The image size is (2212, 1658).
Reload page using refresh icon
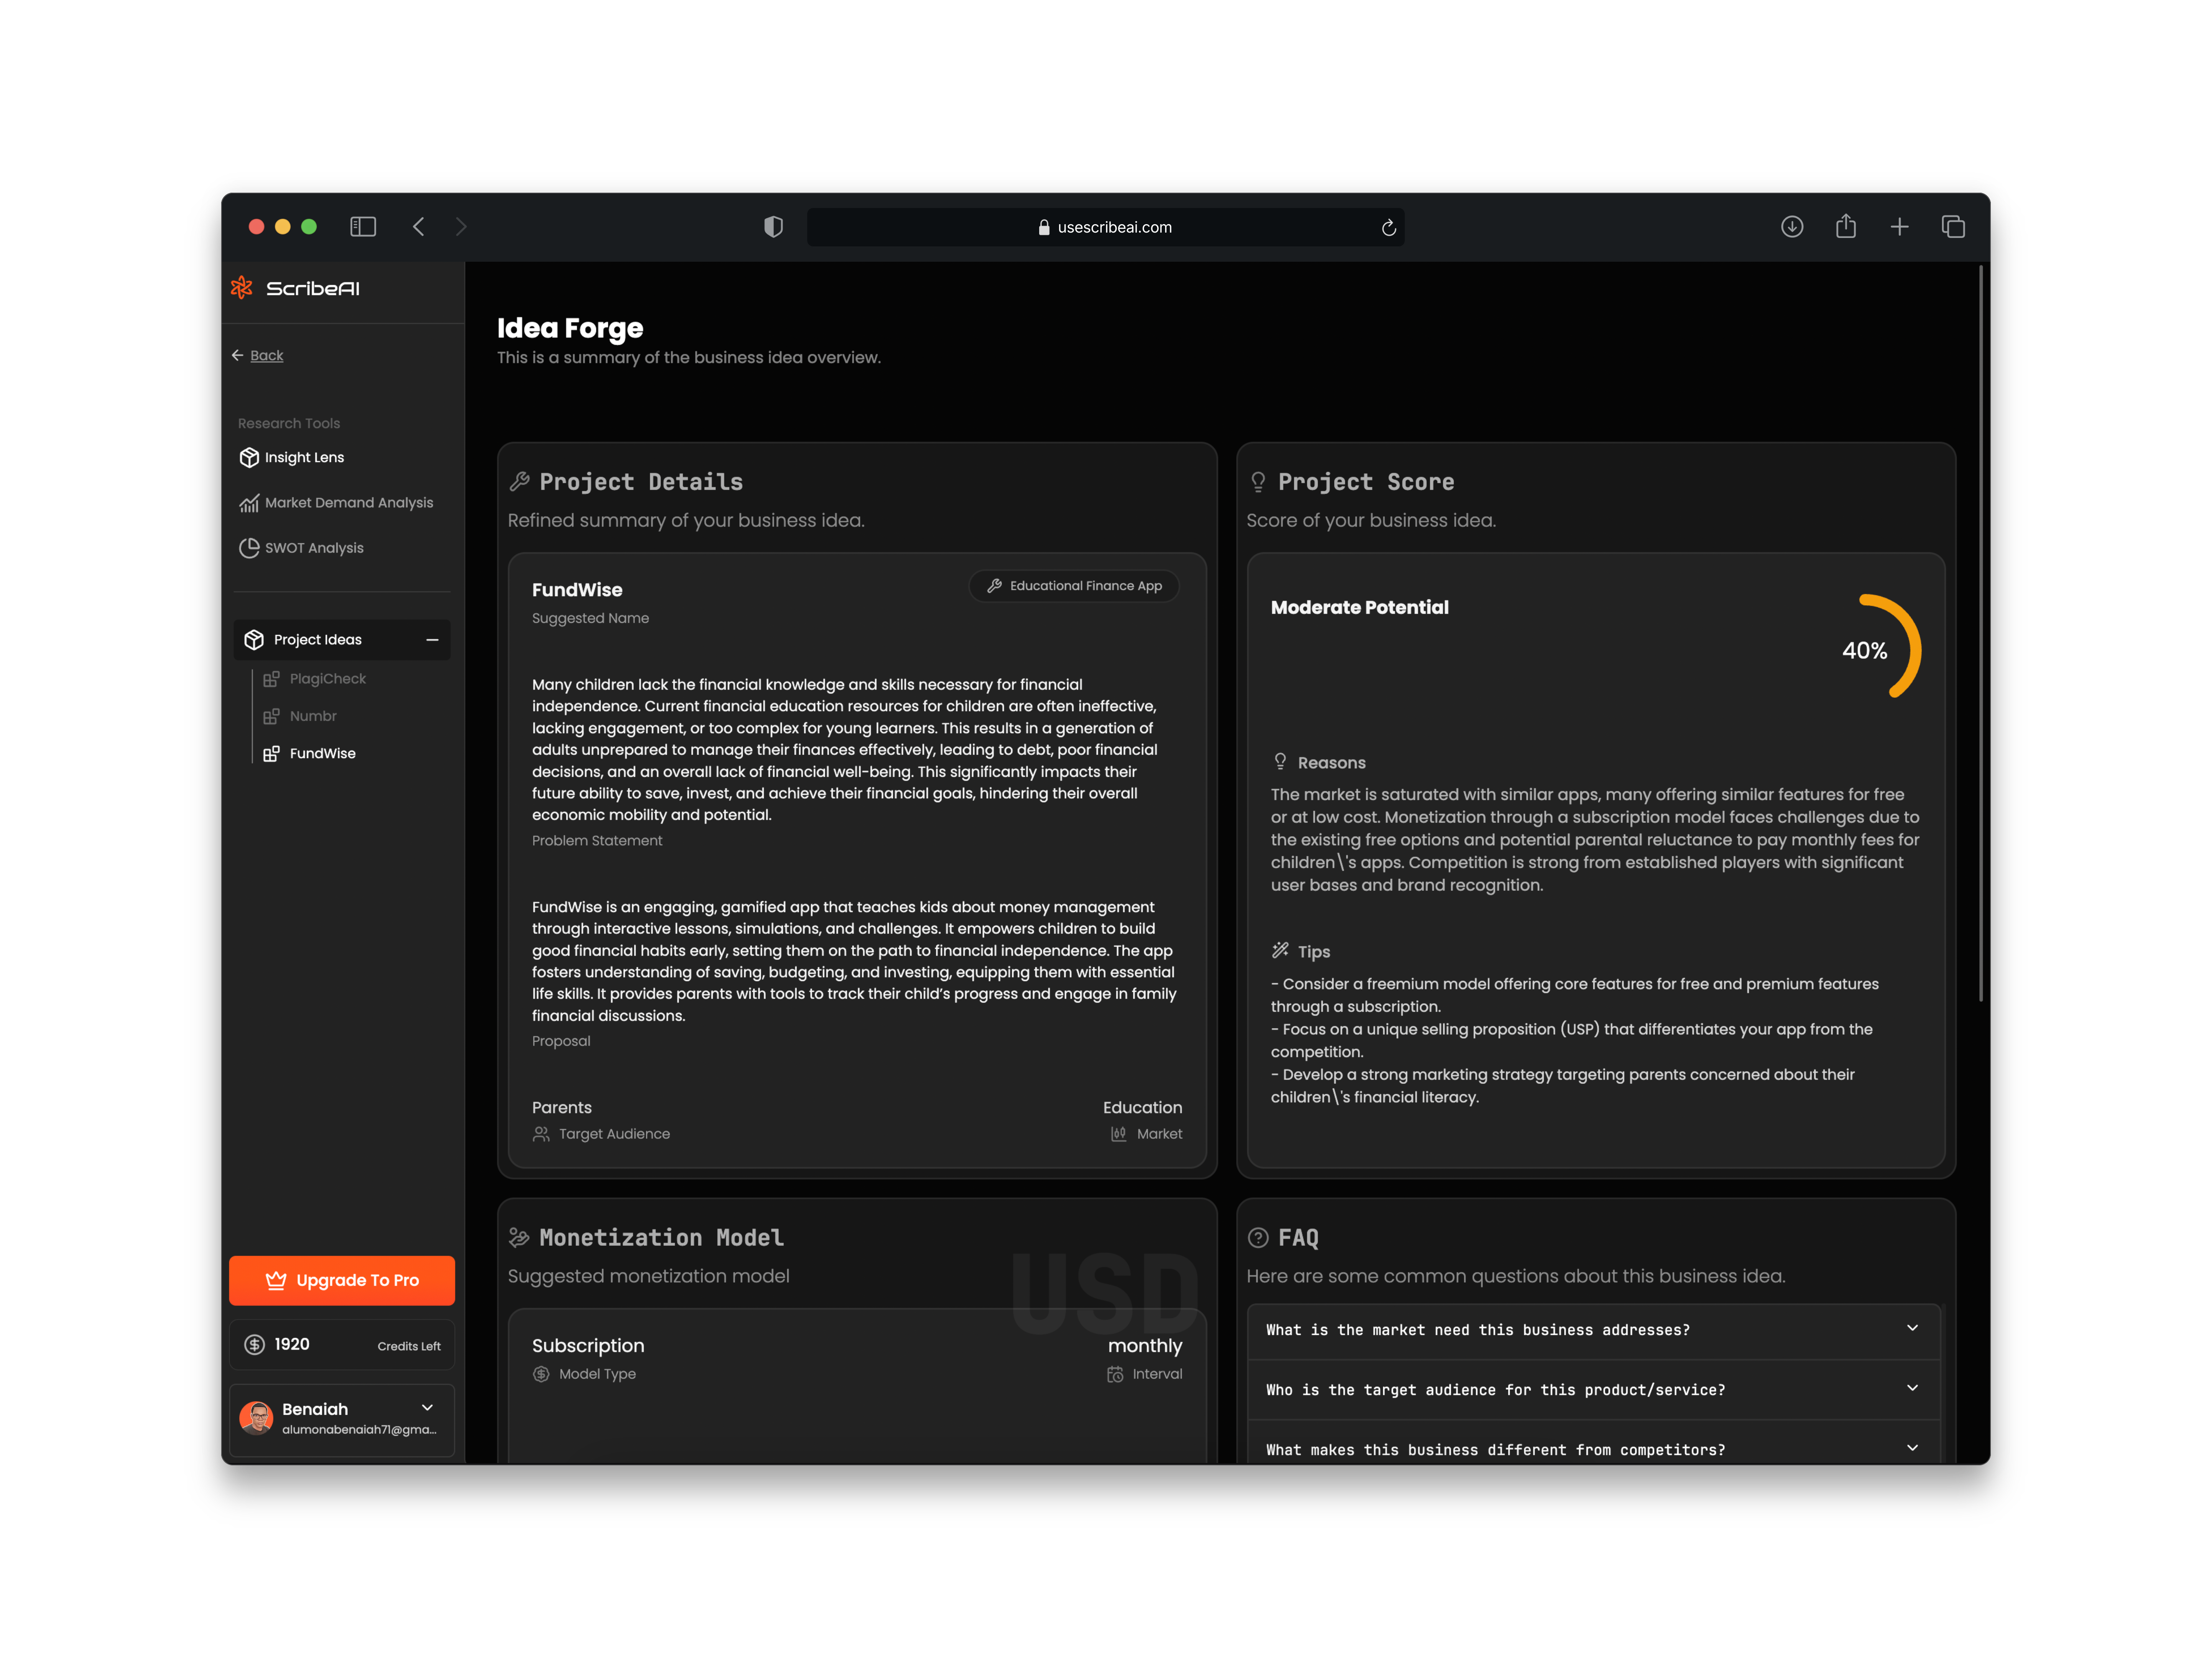(1388, 228)
